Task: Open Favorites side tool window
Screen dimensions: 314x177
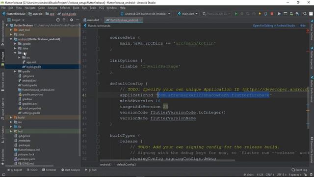Action: pyautogui.click(x=2, y=157)
